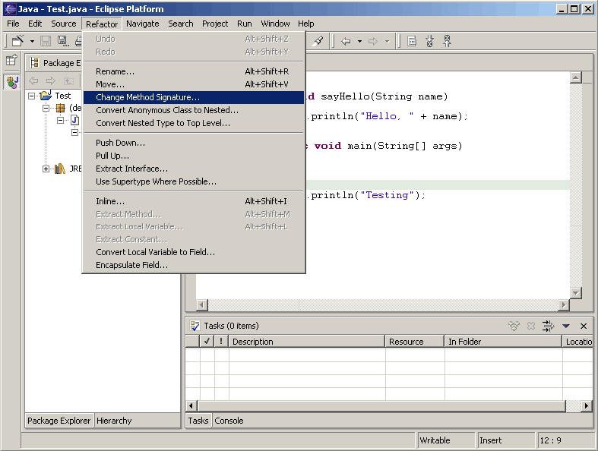Choose Pull Up... menu item
Screen dimensions: 598x451
click(194, 156)
